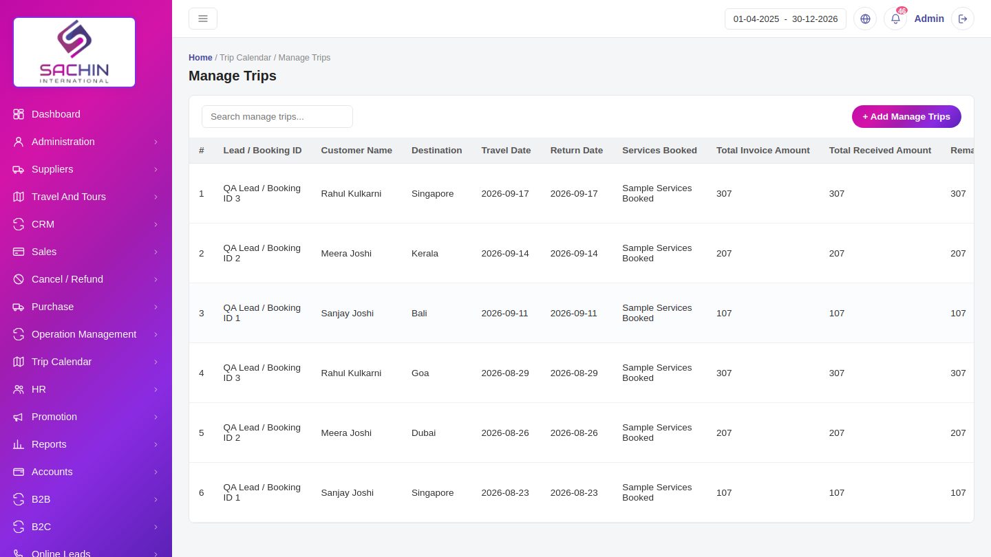The width and height of the screenshot is (991, 557).
Task: Click the Add Manage Trips button
Action: point(906,116)
